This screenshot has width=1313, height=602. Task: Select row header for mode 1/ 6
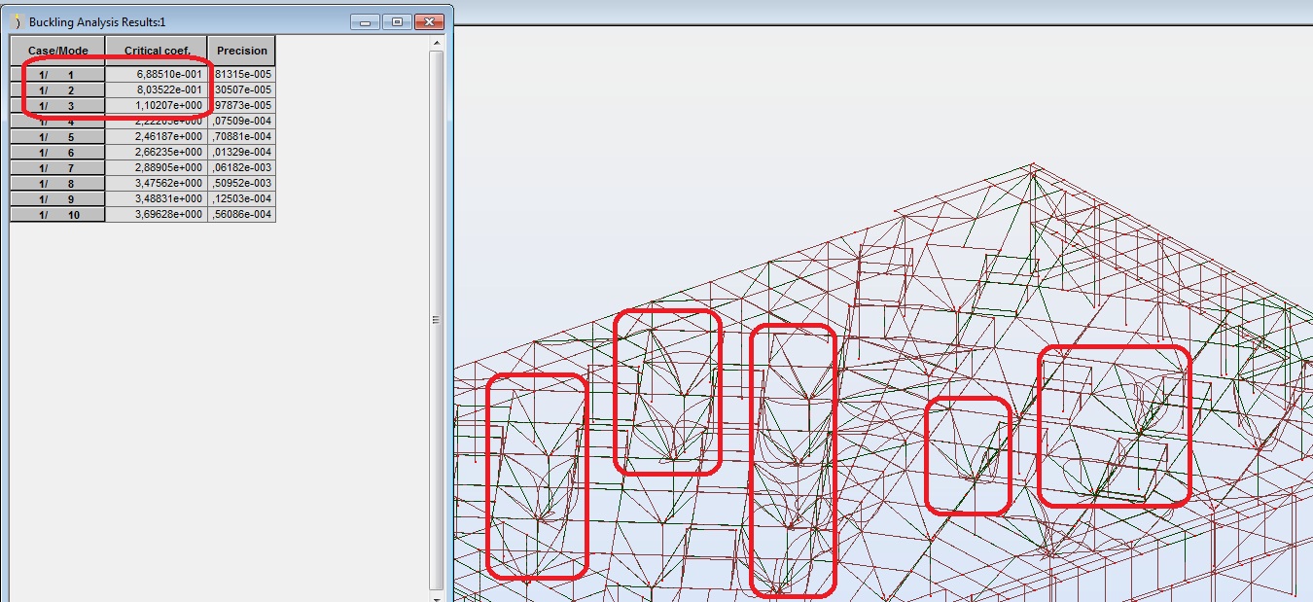click(57, 152)
